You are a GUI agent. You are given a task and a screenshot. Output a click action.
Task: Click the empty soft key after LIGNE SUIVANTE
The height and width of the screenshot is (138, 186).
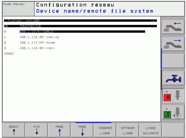pyautogui.click(x=173, y=130)
